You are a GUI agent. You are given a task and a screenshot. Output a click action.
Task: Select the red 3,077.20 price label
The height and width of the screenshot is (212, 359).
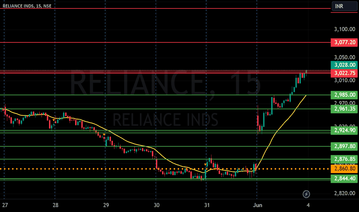(x=344, y=42)
